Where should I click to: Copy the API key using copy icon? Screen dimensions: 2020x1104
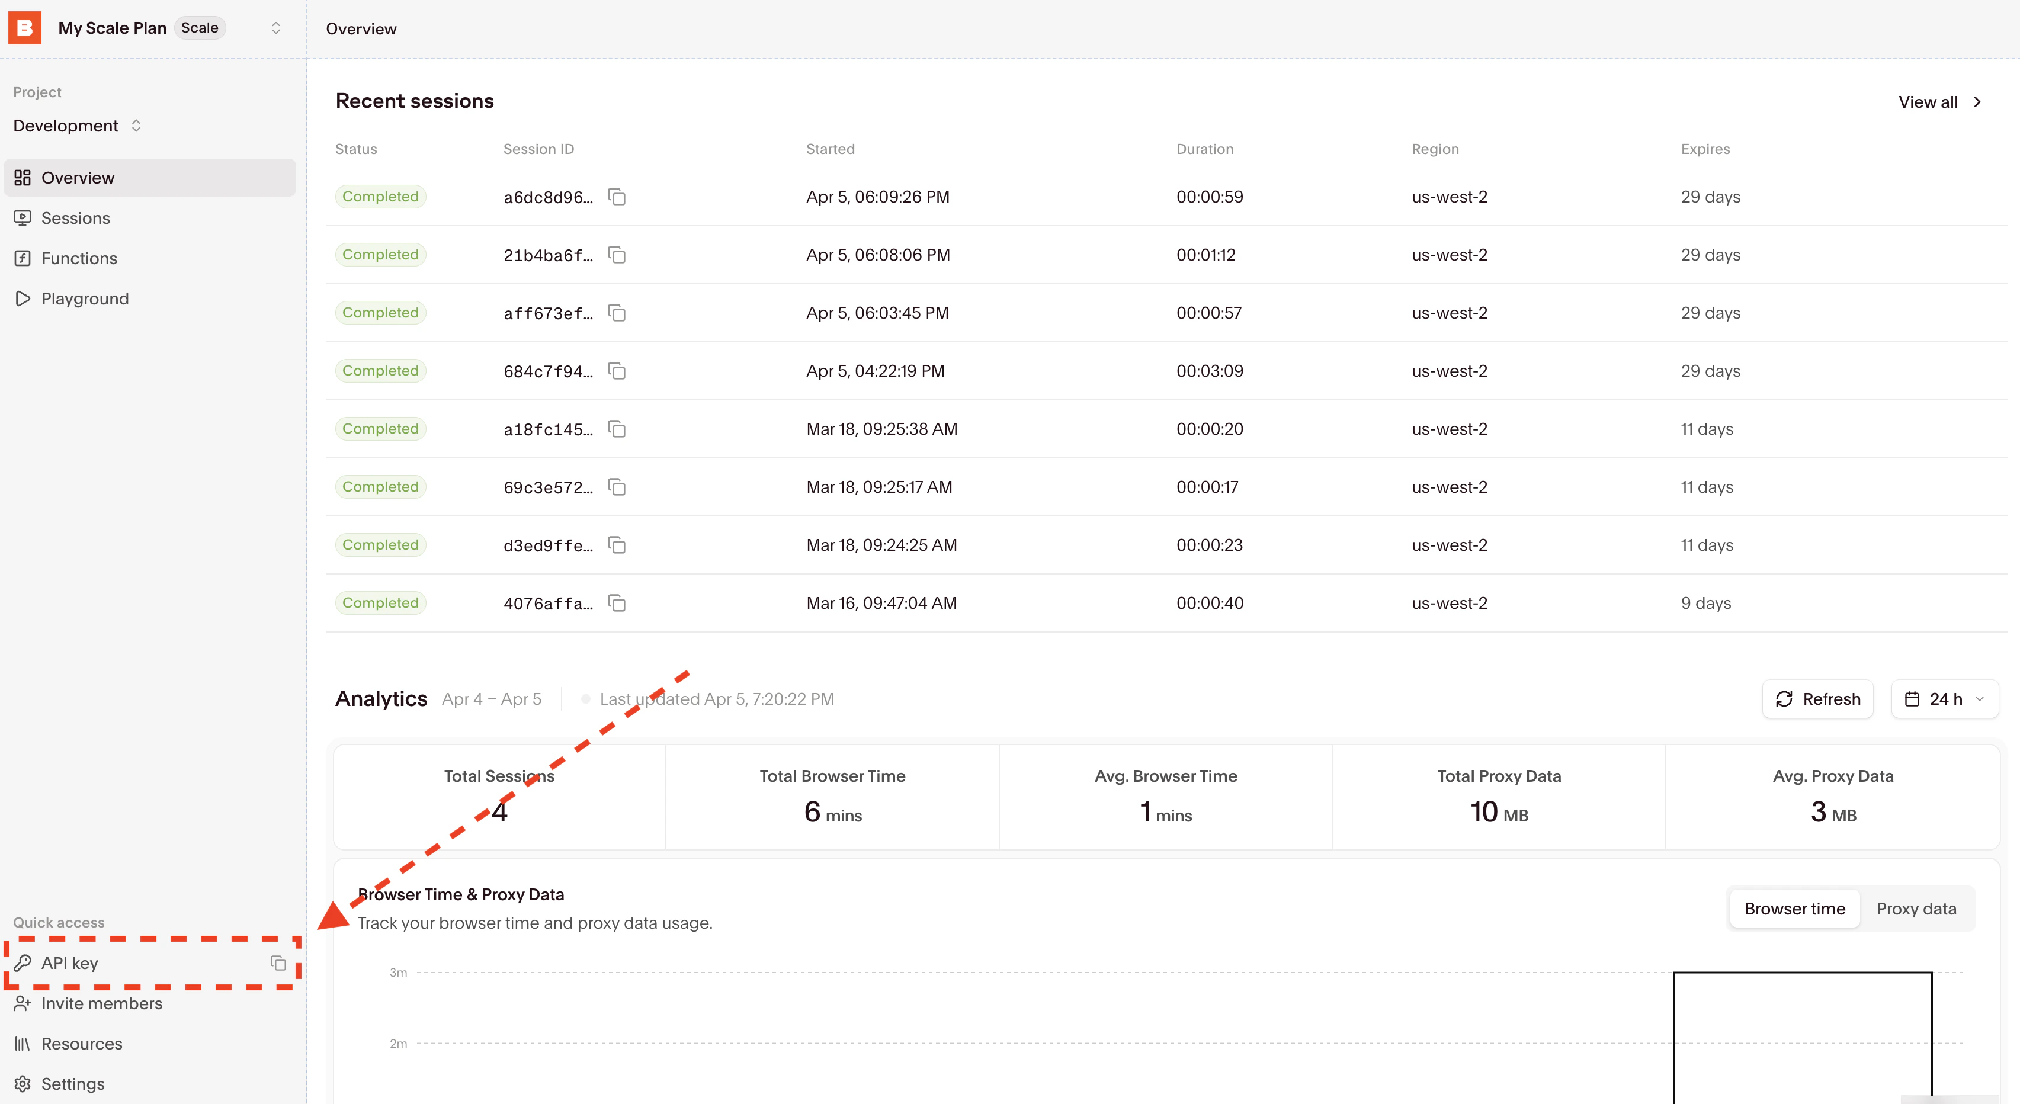click(278, 963)
